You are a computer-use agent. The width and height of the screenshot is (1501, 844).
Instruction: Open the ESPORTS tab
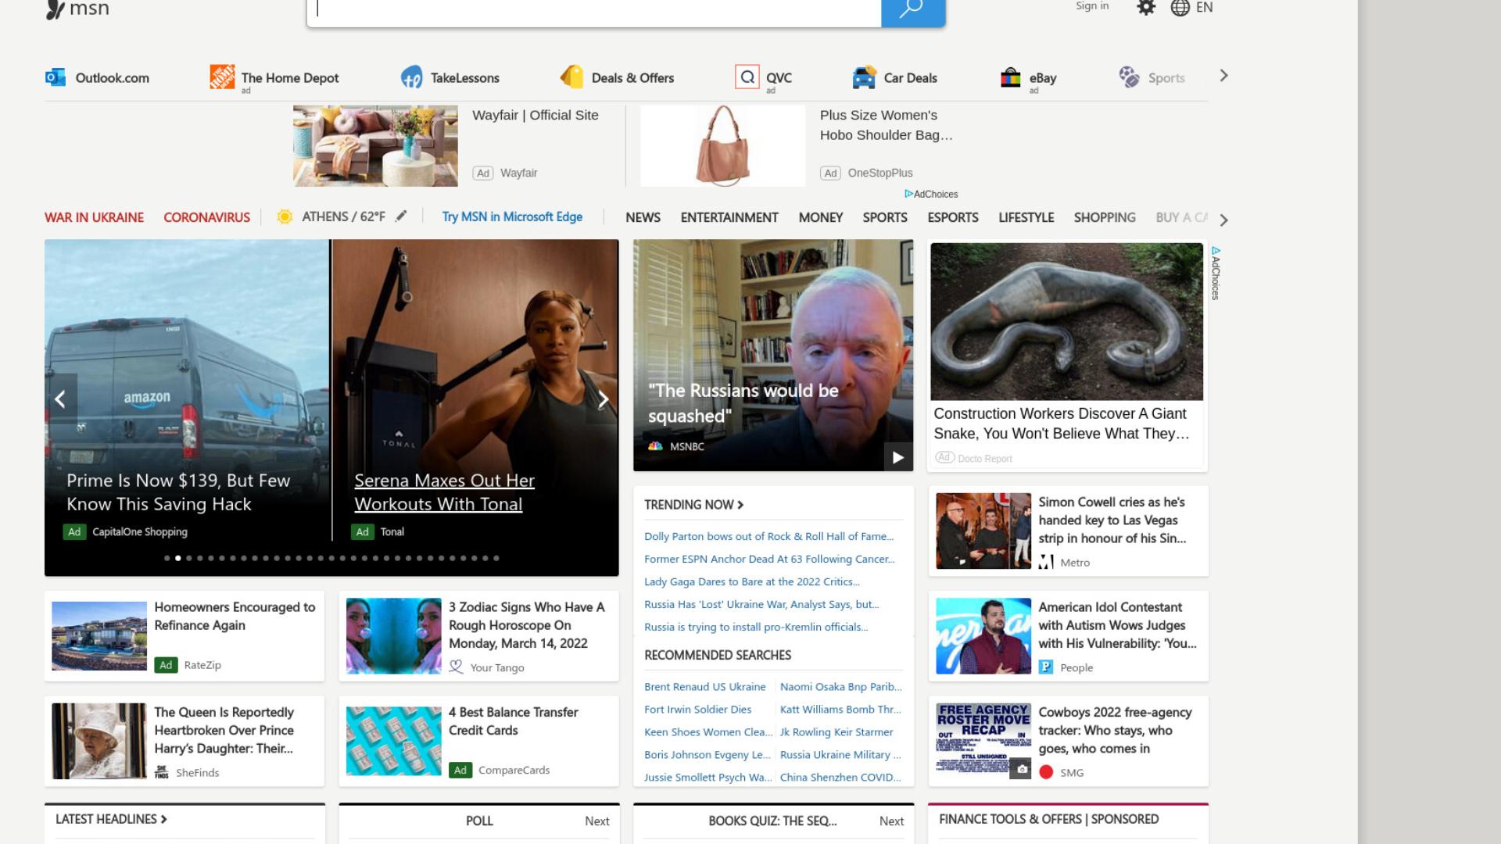953,217
